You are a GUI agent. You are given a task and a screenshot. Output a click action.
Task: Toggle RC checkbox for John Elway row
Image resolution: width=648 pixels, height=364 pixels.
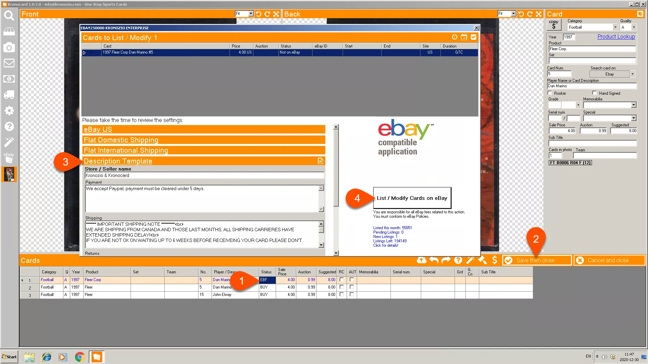click(x=342, y=295)
